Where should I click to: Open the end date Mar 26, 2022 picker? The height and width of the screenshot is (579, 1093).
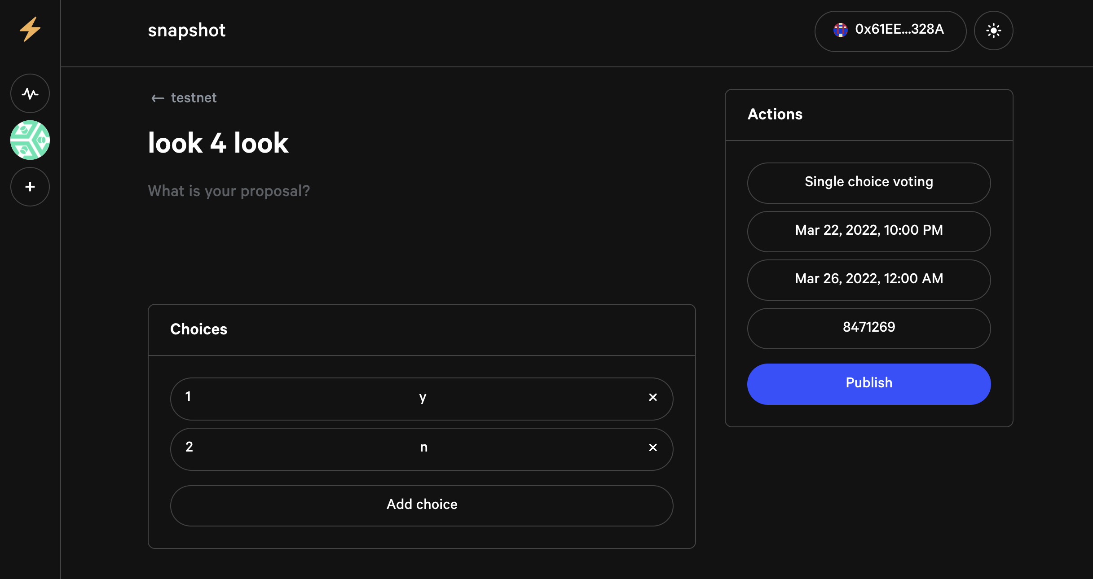click(x=868, y=280)
